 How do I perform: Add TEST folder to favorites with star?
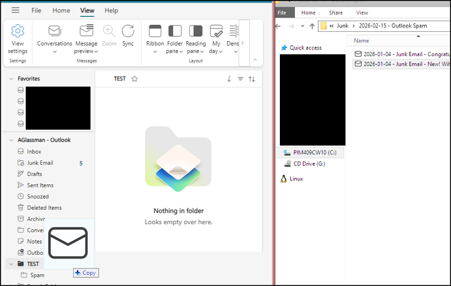click(x=134, y=79)
